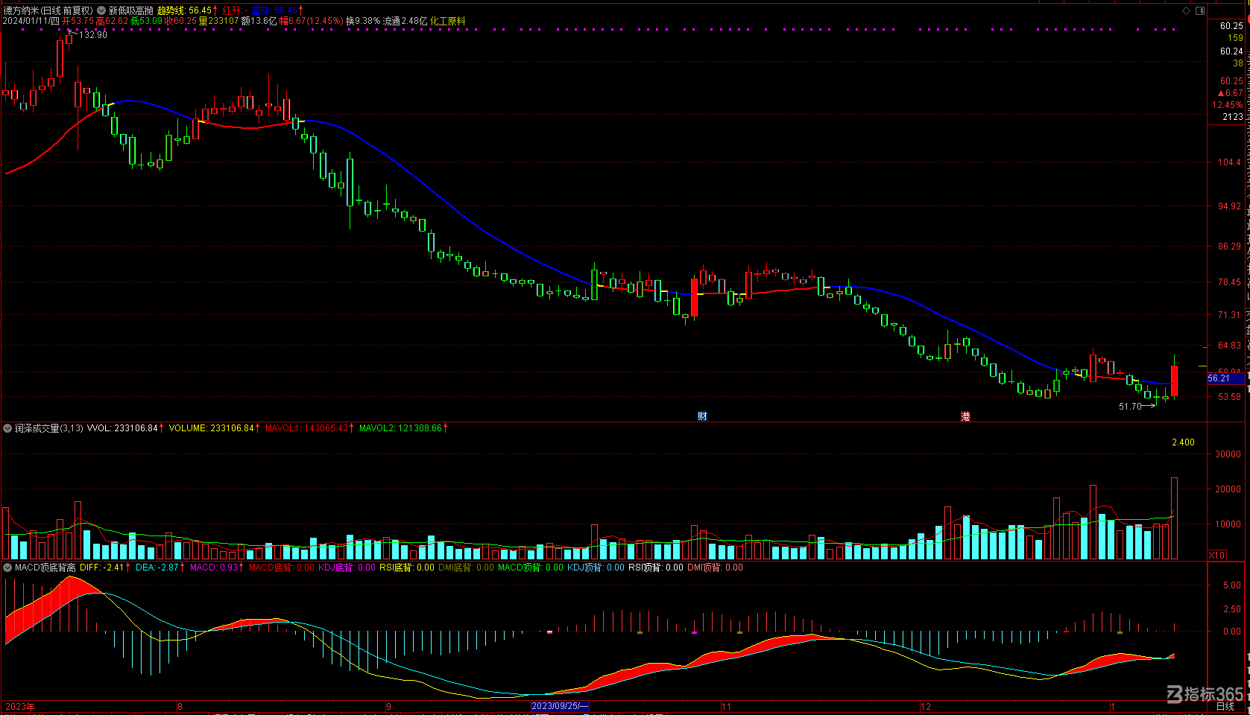This screenshot has width=1250, height=715.
Task: Expand the 润泽成交量 volume indicator dropdown arrow
Action: tap(7, 428)
